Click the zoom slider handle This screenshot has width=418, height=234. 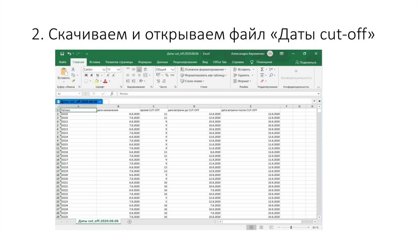[291, 227]
